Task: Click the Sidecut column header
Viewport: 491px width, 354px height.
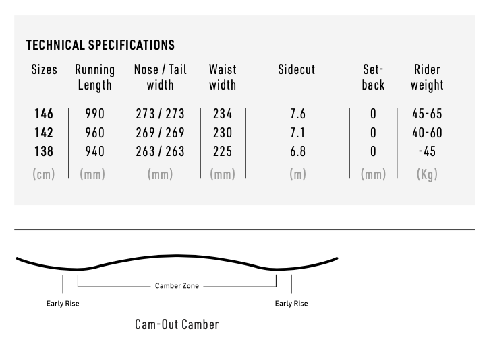Action: coord(297,69)
